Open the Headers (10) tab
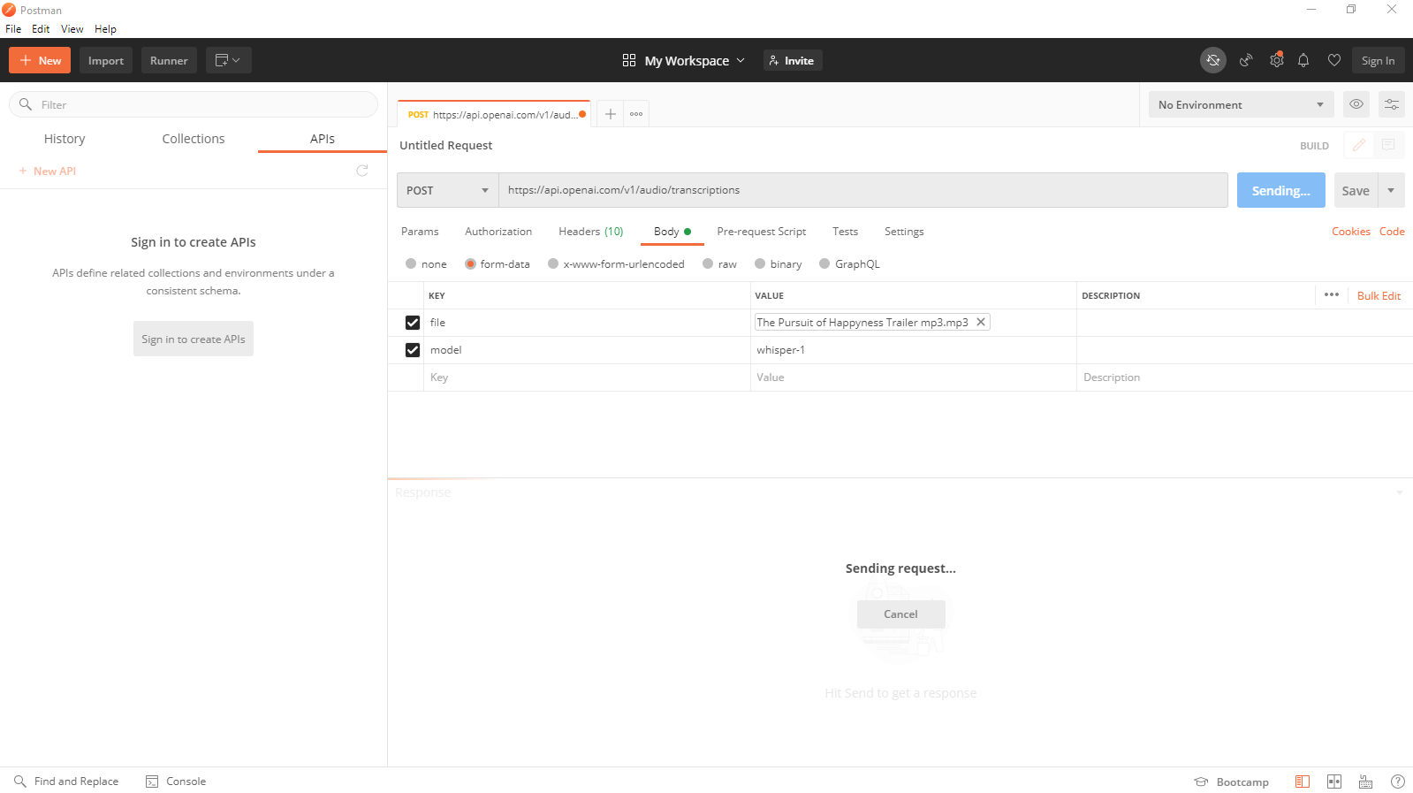This screenshot has height=793, width=1413. [x=591, y=232]
